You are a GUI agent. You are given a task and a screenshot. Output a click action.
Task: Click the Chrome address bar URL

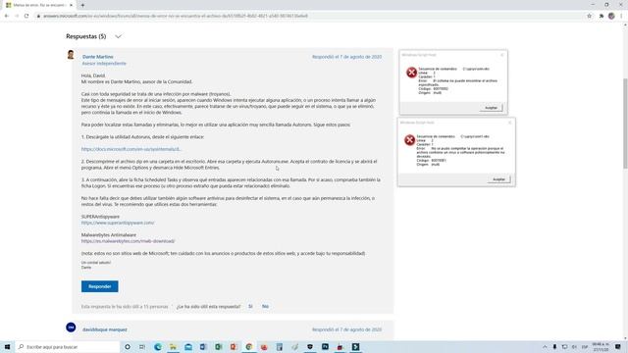coord(176,16)
